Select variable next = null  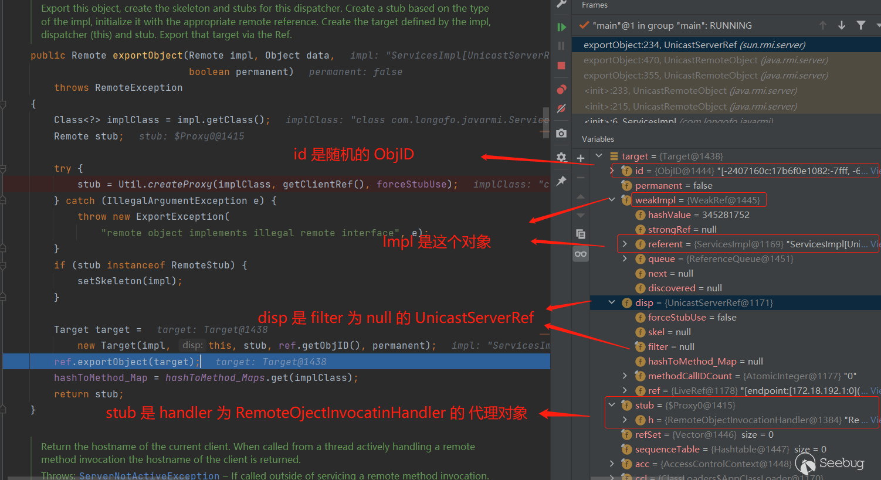[670, 273]
